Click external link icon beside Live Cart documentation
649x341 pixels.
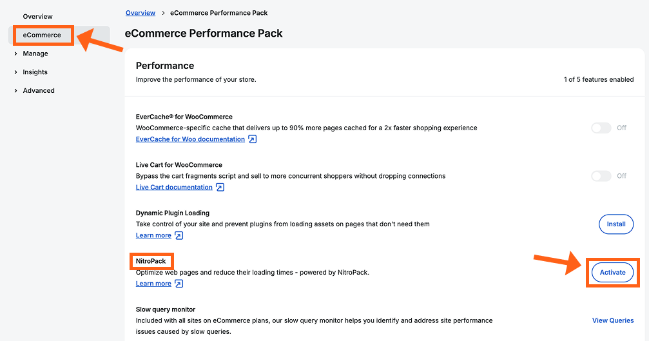220,188
